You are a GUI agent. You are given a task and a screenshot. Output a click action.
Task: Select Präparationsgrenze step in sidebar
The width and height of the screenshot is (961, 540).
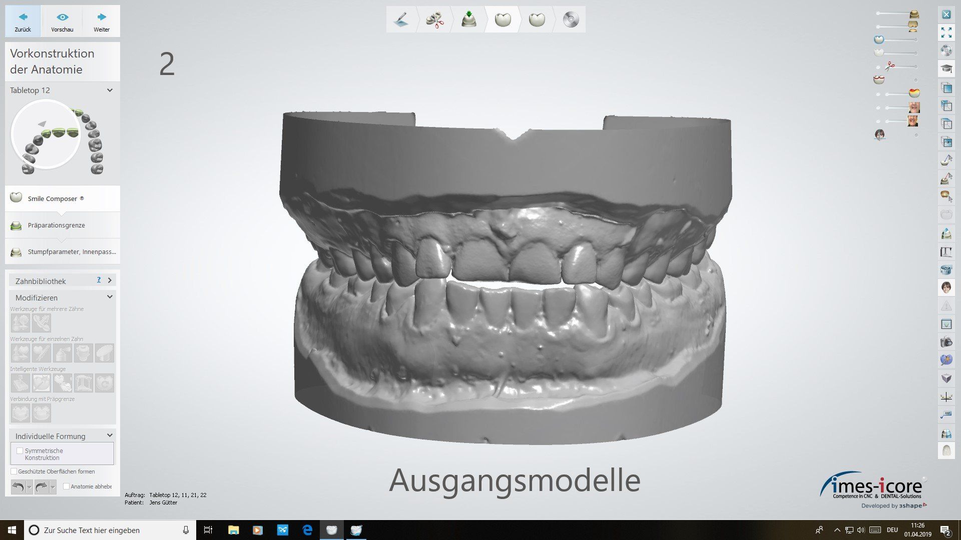pyautogui.click(x=56, y=225)
